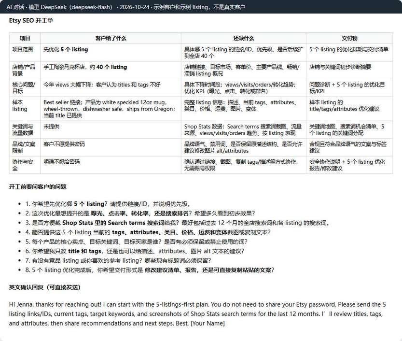Viewport: 402px width, 341px height.
Task: Click the 'Hi Jenna, thanks for reaching out' line
Action: (x=197, y=305)
